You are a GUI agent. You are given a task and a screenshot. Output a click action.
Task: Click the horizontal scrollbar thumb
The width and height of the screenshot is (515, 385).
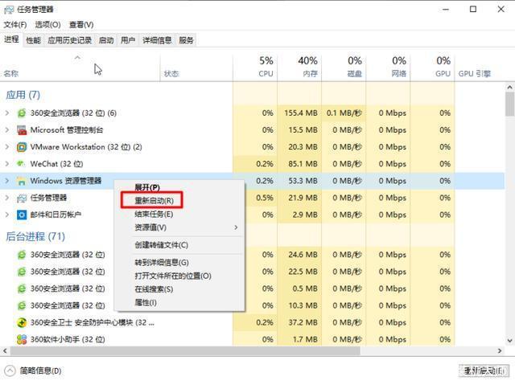coord(185,350)
